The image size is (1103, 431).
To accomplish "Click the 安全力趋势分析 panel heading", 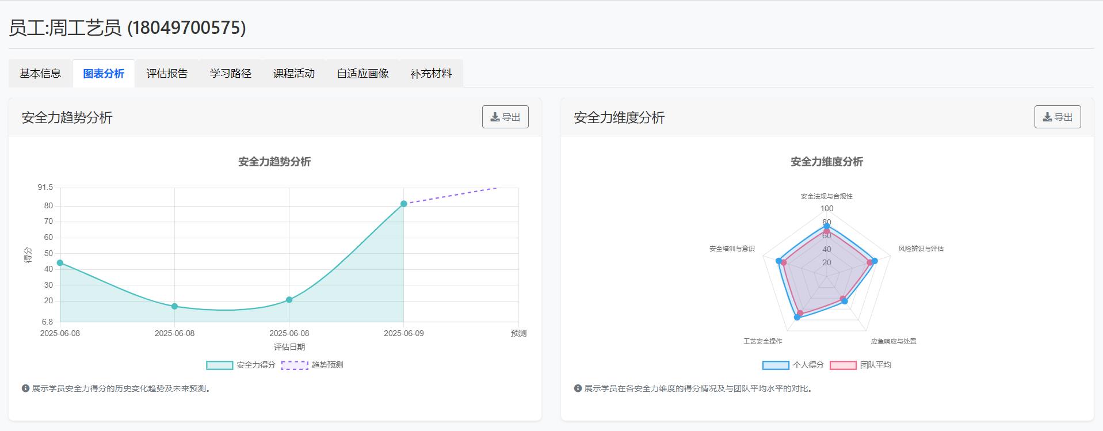I will 67,117.
